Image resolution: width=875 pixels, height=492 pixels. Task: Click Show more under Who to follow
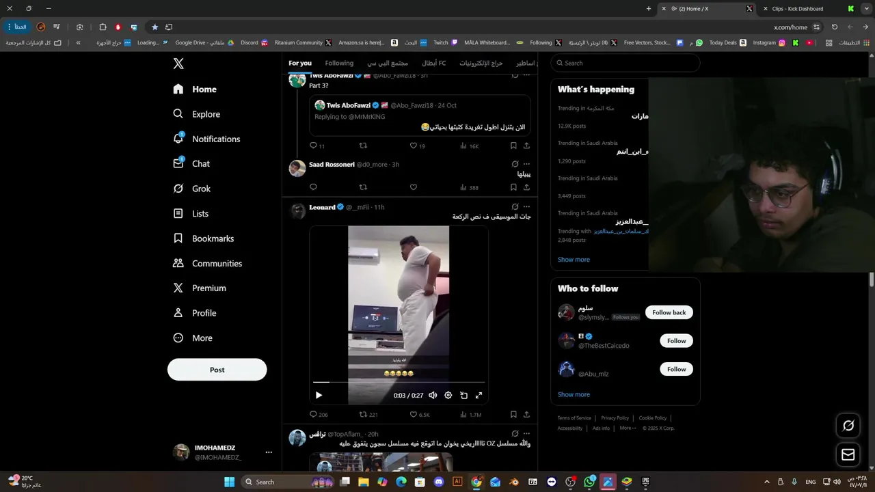574,394
